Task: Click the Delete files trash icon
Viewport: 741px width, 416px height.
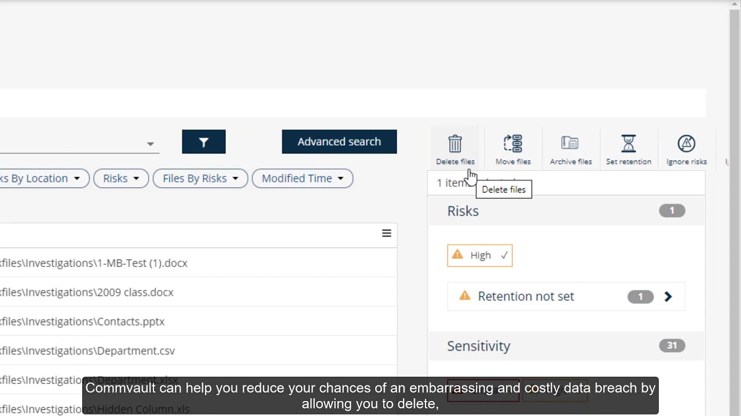Action: pyautogui.click(x=455, y=144)
